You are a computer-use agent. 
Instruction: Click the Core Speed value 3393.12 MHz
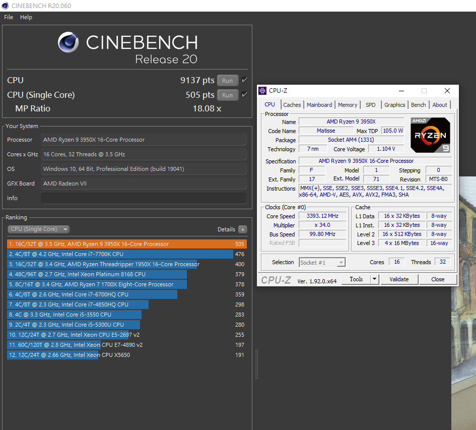pos(322,216)
